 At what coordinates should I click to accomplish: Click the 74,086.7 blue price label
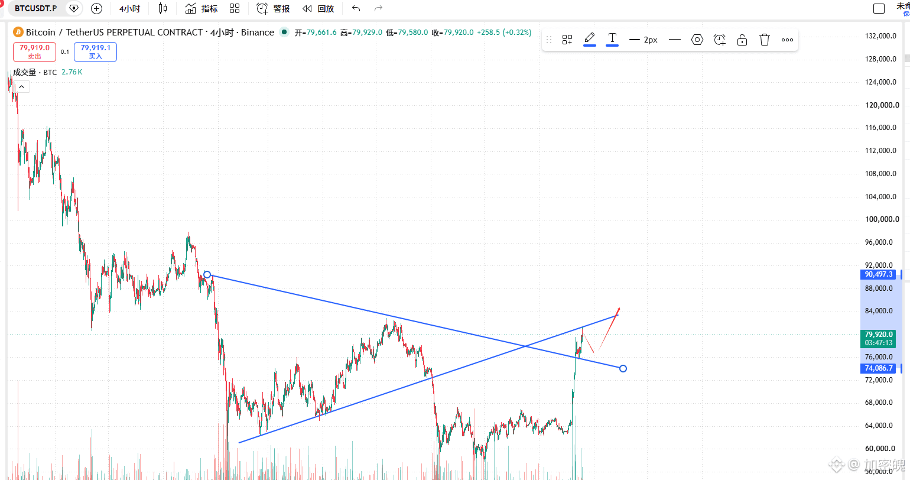coord(879,368)
